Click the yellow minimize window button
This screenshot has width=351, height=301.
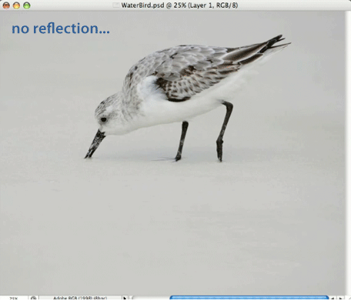[16, 5]
